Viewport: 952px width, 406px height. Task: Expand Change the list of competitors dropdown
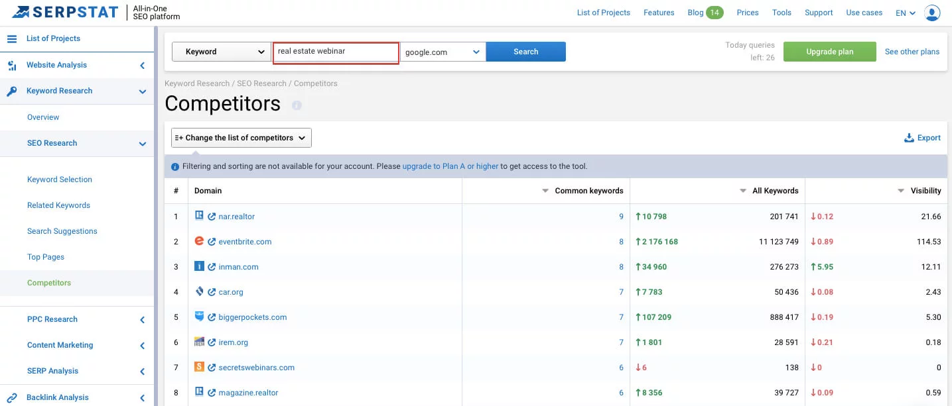click(241, 138)
